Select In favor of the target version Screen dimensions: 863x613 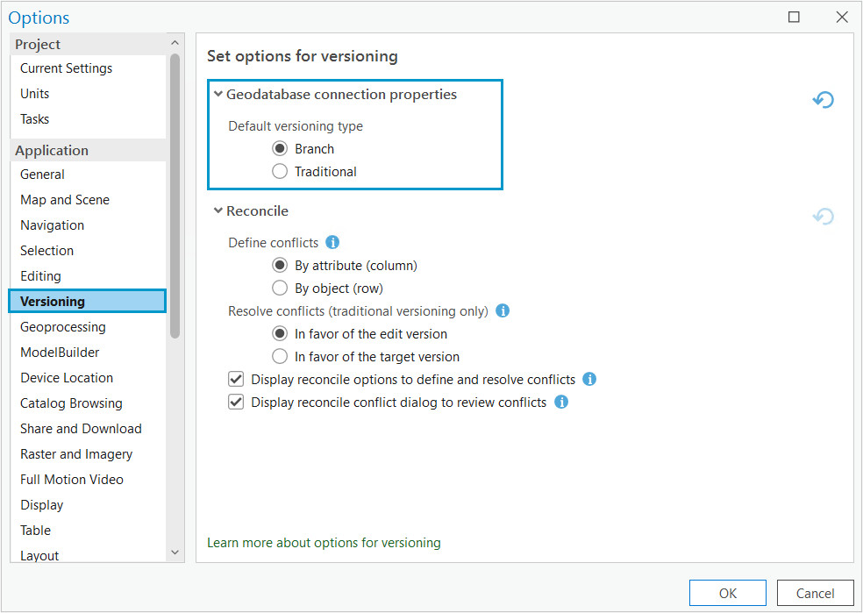point(280,357)
